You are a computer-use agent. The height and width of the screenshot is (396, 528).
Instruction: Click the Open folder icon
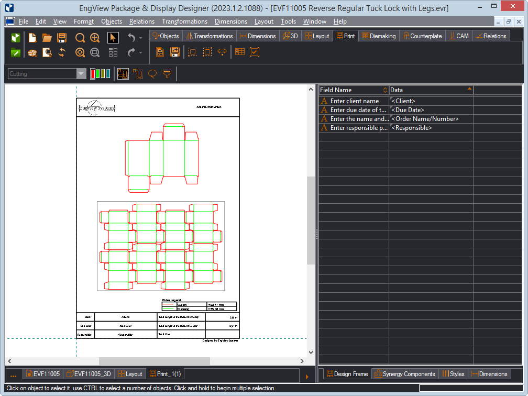pos(47,37)
